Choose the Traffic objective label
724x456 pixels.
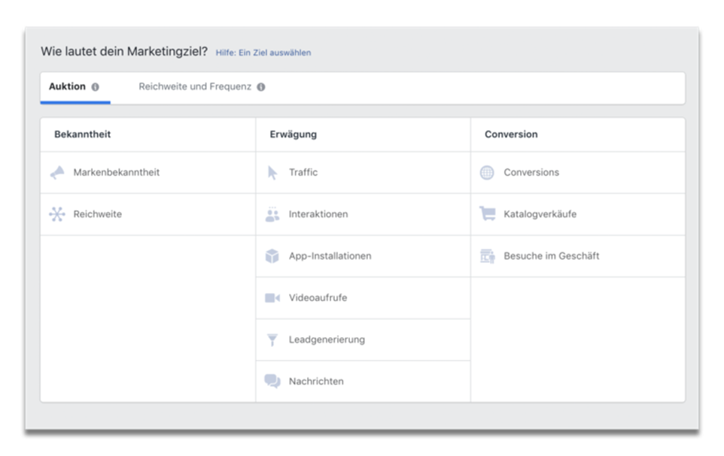point(303,173)
